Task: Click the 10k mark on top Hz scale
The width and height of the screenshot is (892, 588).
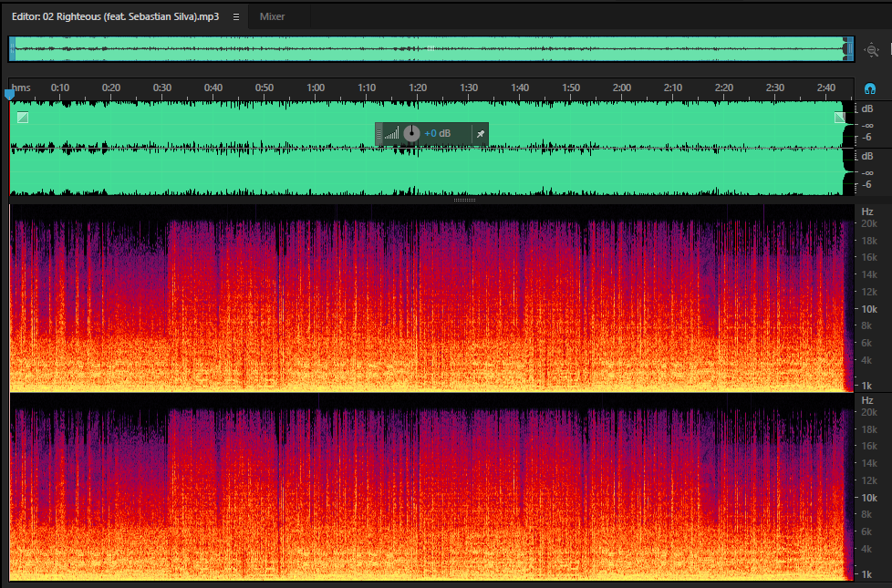Action: 868,309
